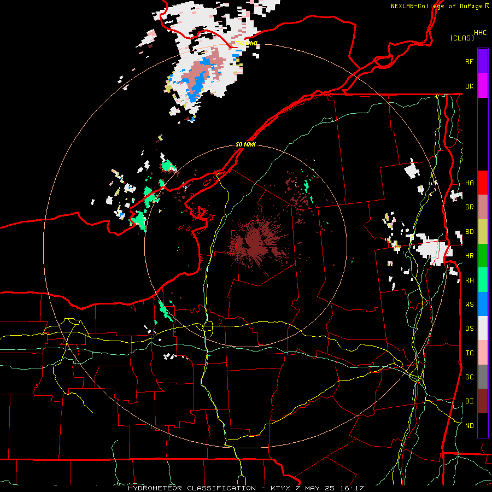The width and height of the screenshot is (492, 492).
Task: Click the HR legend label
Action: click(469, 256)
